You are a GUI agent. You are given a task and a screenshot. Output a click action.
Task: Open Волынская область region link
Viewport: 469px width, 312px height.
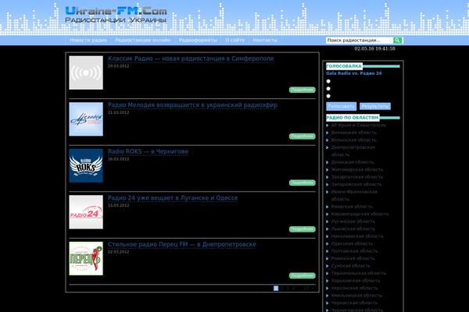click(x=353, y=140)
